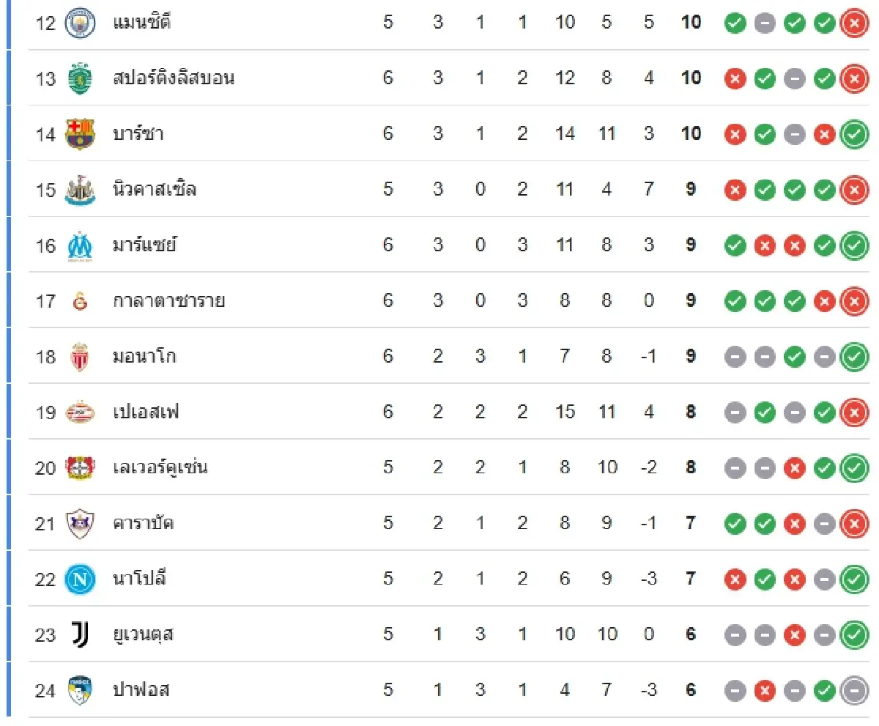Click the first form icon in สปอร์ติงลิสบอน row
This screenshot has width=879, height=726.
735,78
